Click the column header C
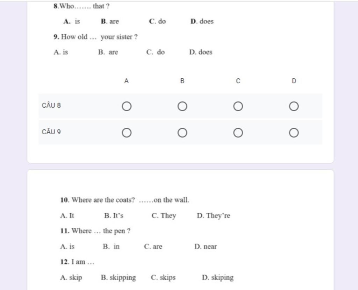The image size is (358, 290). coord(238,81)
